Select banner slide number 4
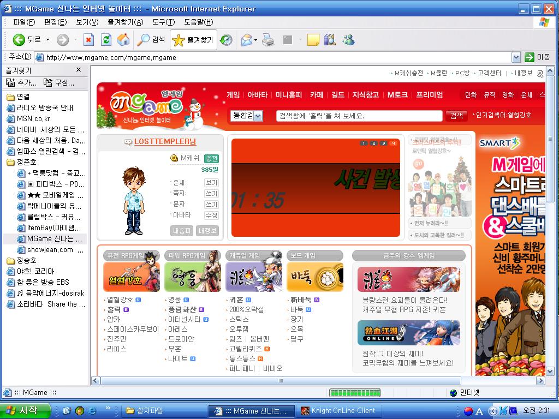This screenshot has width=559, height=419. [x=394, y=143]
